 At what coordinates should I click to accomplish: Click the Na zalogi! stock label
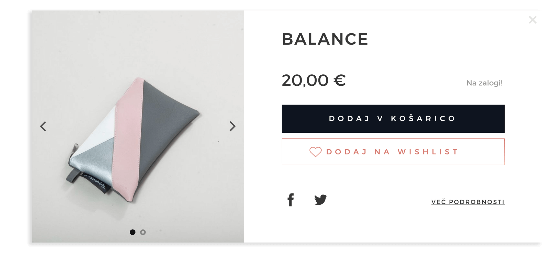[484, 83]
